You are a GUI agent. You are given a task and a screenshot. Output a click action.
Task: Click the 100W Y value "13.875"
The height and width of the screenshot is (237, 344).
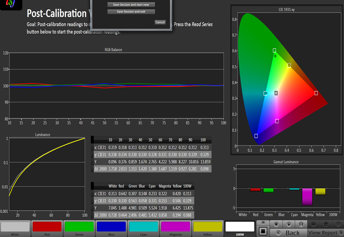[188, 208]
